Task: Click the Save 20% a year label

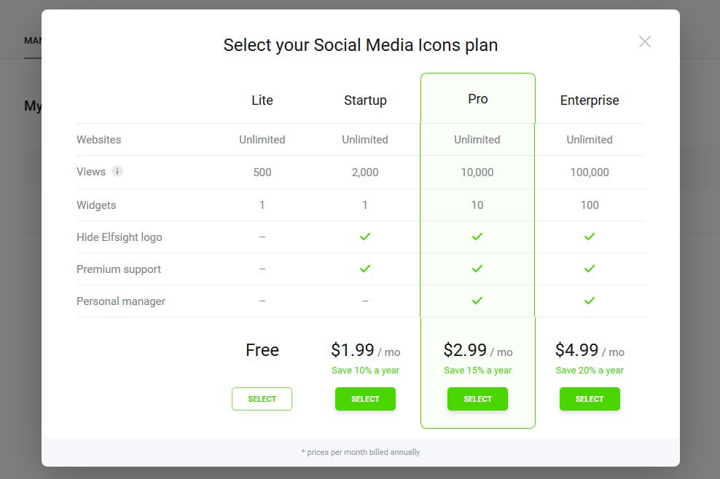Action: [590, 370]
